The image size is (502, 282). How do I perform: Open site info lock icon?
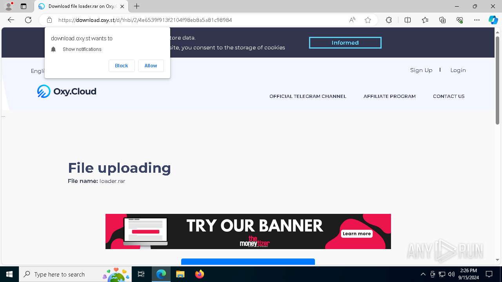tap(49, 20)
